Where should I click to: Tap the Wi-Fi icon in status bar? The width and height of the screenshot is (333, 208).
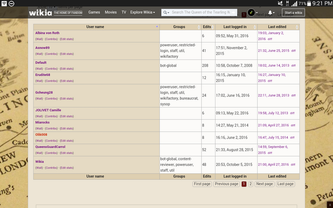(4, 3)
